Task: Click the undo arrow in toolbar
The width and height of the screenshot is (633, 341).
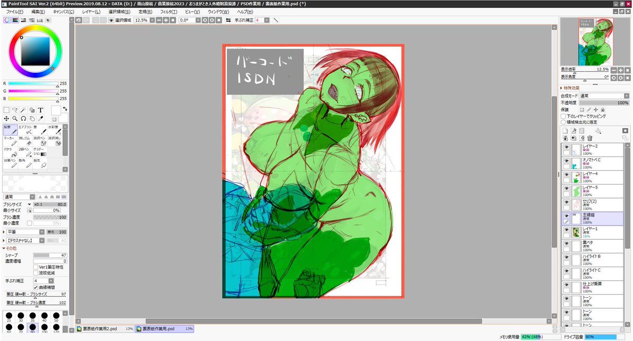Action: pos(78,20)
